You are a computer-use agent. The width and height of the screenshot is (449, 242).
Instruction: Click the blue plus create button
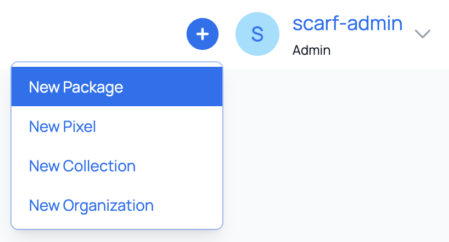pyautogui.click(x=203, y=34)
